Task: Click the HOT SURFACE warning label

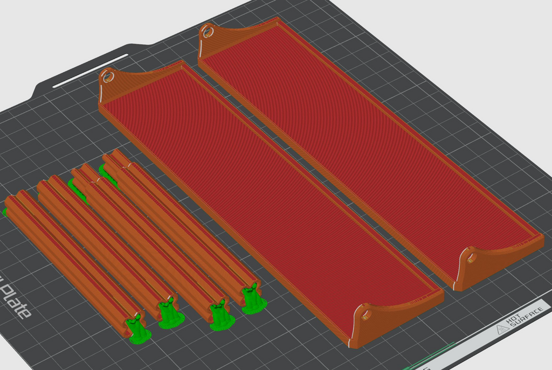Action: coord(520,318)
